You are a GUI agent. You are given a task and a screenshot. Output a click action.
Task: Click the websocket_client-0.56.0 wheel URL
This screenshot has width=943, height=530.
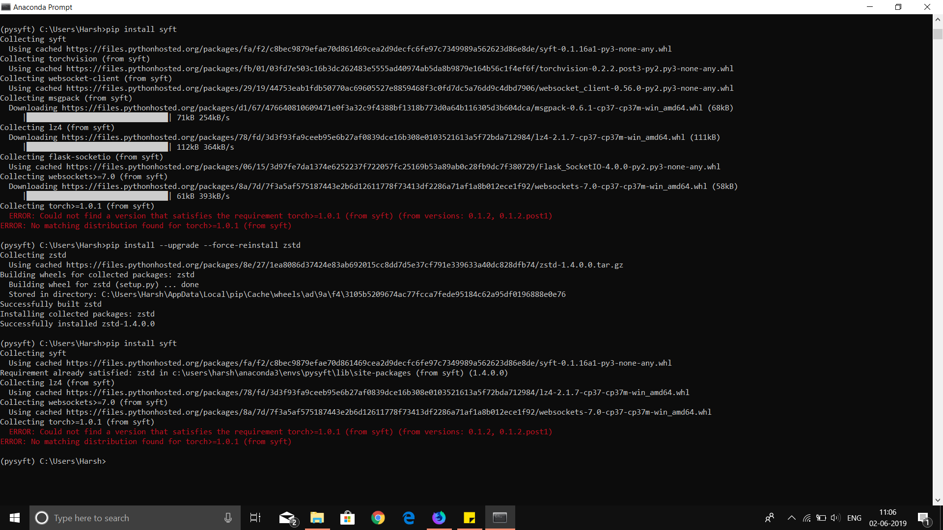(400, 88)
